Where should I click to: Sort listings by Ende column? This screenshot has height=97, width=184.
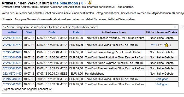[52, 33]
